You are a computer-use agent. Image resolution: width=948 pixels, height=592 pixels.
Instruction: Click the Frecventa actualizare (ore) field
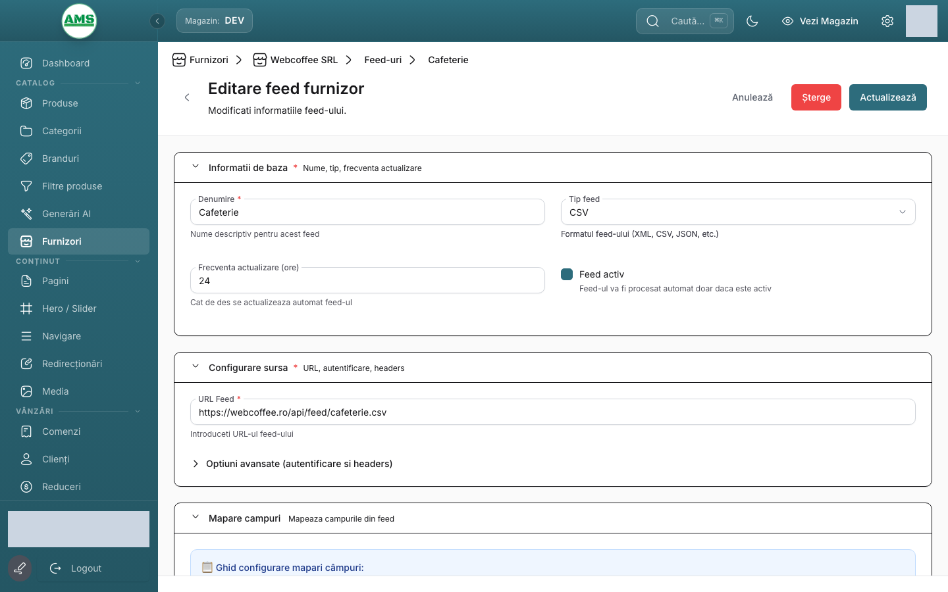click(x=367, y=280)
